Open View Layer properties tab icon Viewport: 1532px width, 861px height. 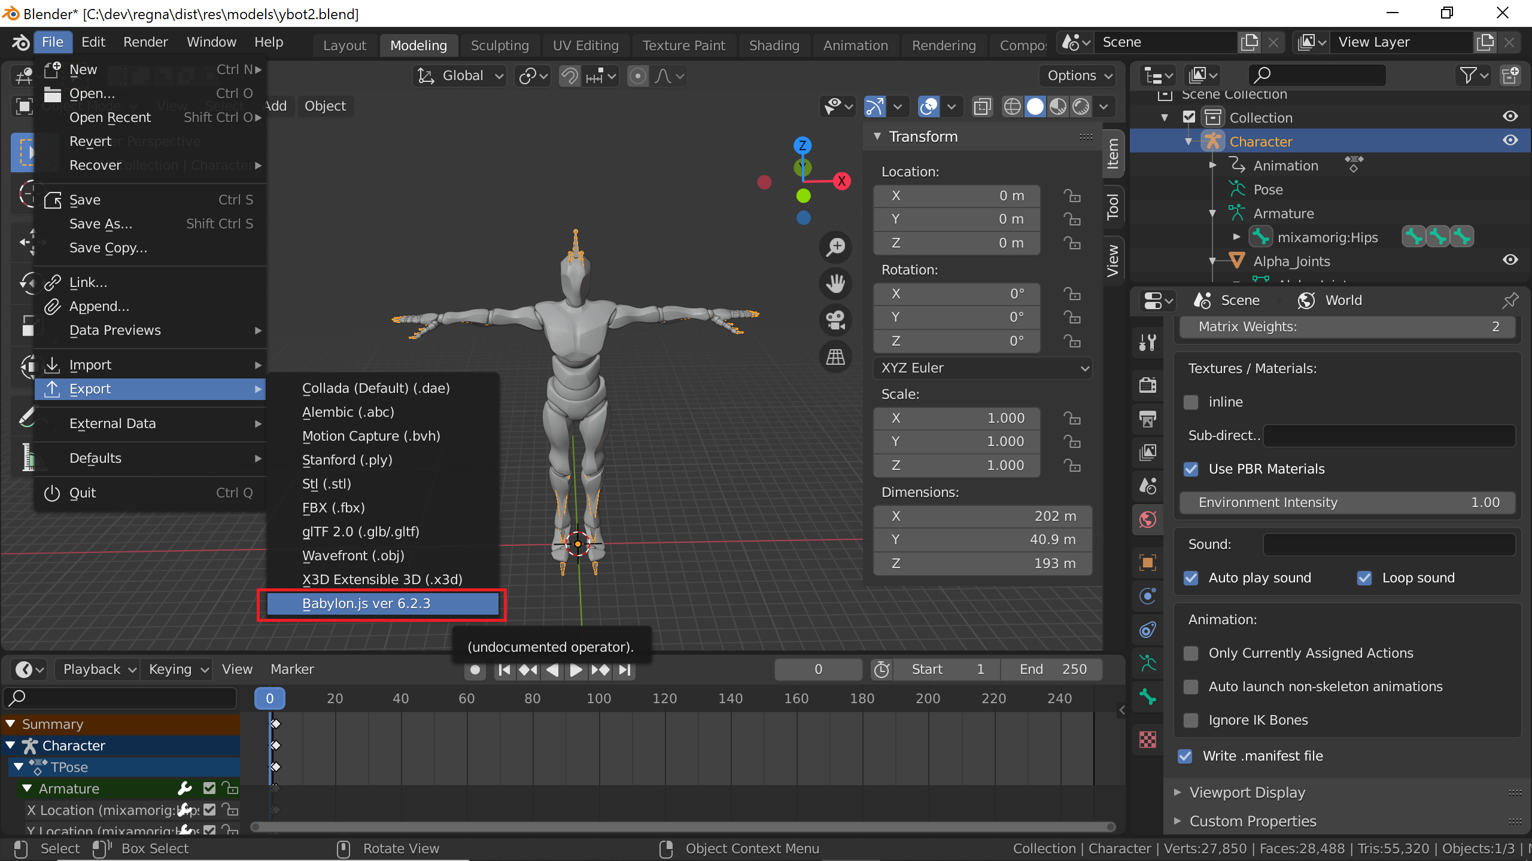coord(1148,452)
